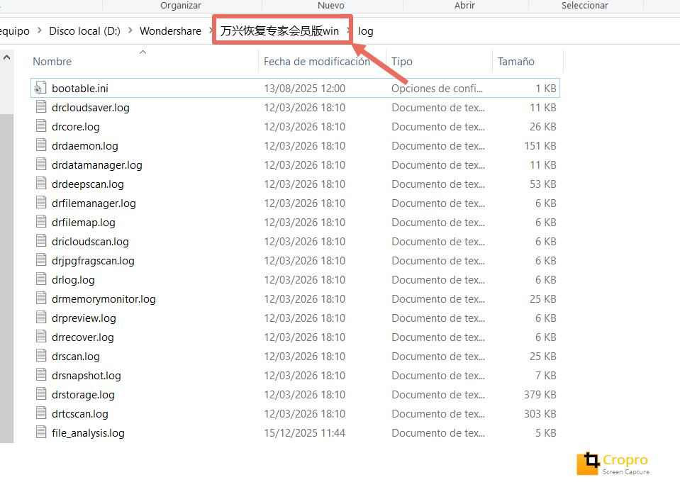Viewport: 680px width, 487px height.
Task: Click the 303 KB size cell
Action: [540, 414]
